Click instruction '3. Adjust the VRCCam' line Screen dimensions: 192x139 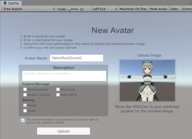pyautogui.click(x=83, y=44)
